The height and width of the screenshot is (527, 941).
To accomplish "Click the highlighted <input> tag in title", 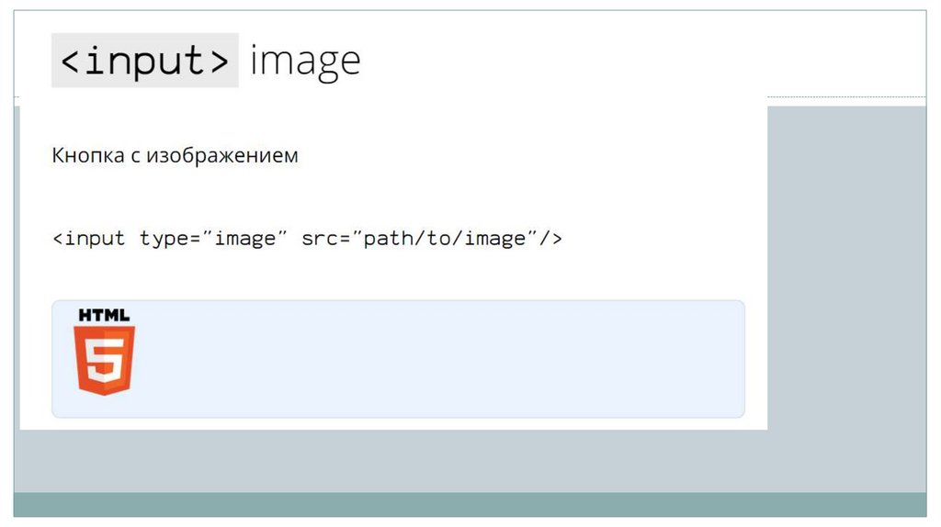I will coord(144,61).
